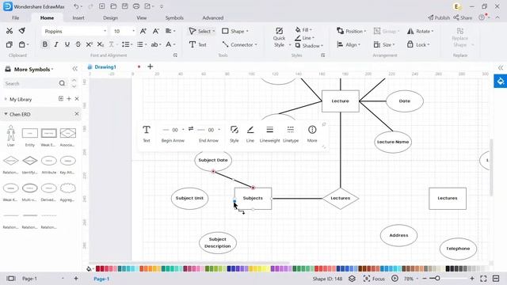Open the Align menu
507x285 pixels.
tap(349, 44)
